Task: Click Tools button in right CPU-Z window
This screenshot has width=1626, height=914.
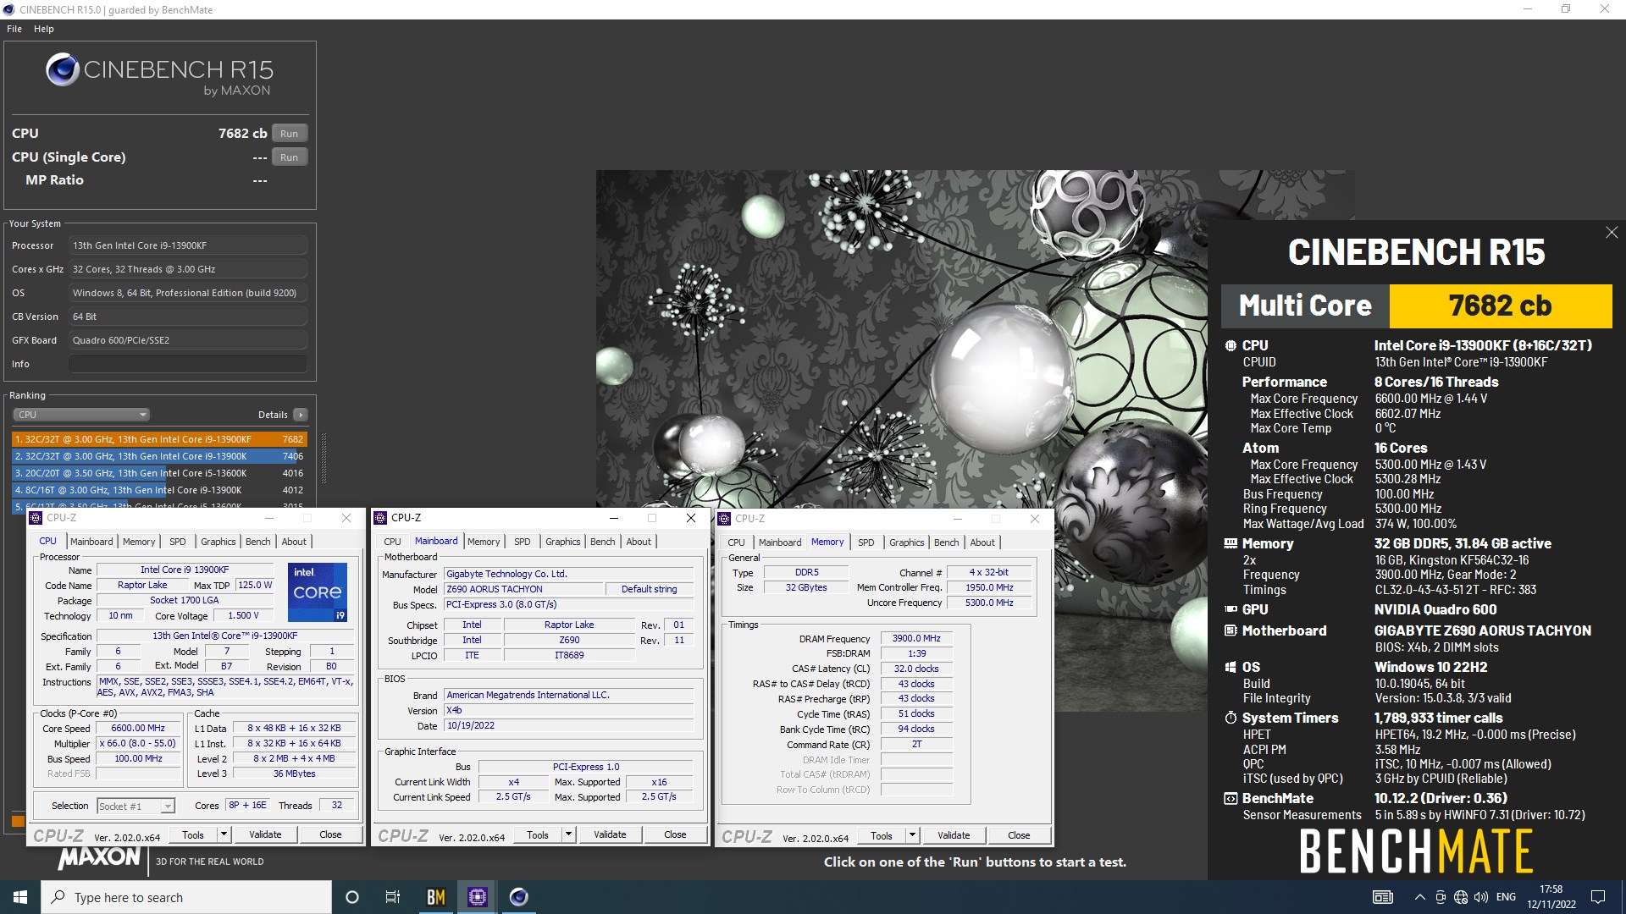Action: (882, 835)
